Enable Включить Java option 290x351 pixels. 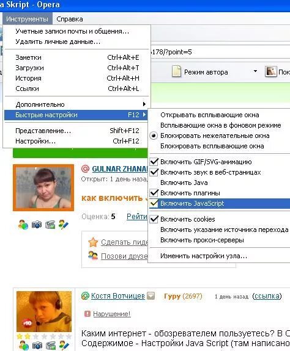coord(220,183)
